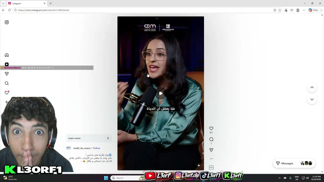
Task: Open Instagram Search from the sidebar
Action: pos(7,83)
